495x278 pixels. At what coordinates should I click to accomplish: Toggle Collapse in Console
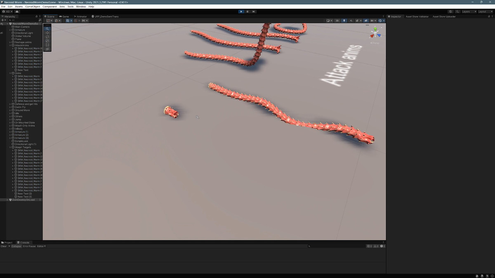pos(16,246)
